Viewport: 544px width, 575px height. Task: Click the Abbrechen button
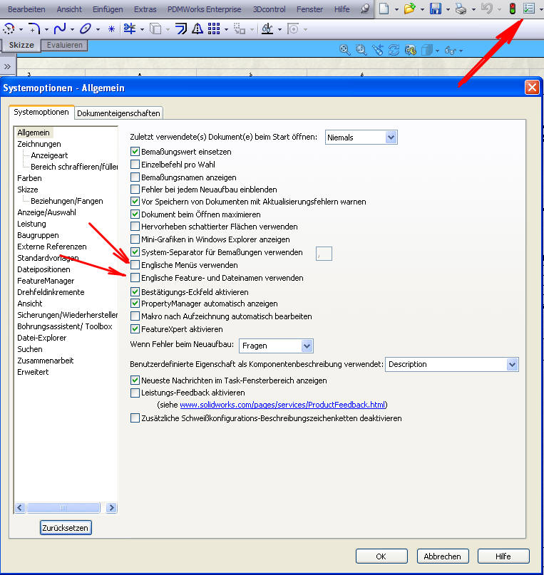pyautogui.click(x=442, y=556)
